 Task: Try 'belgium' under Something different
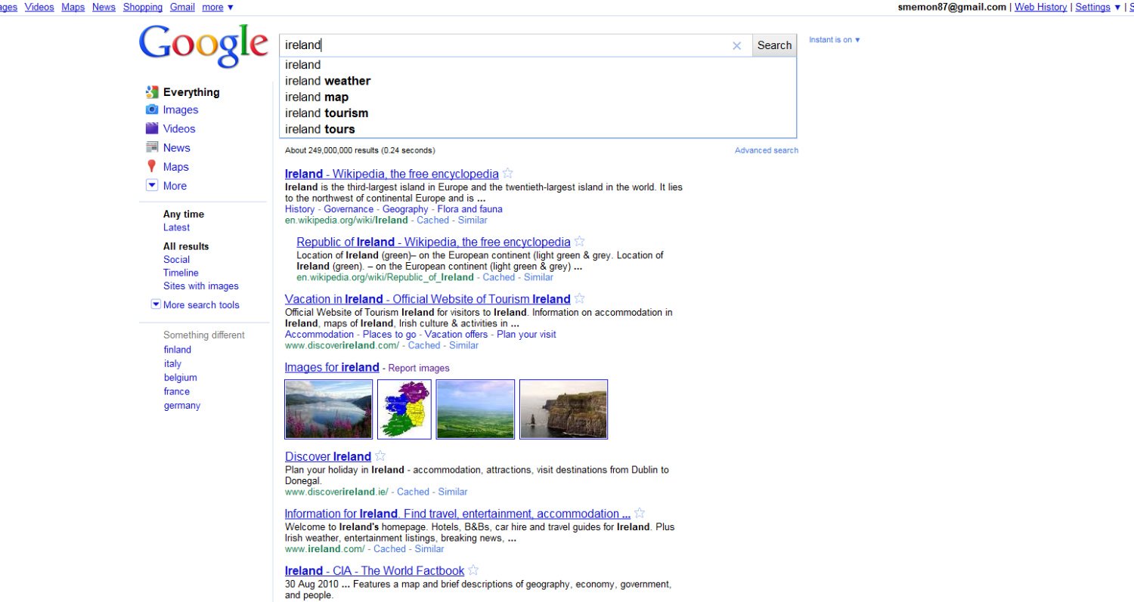click(x=180, y=378)
